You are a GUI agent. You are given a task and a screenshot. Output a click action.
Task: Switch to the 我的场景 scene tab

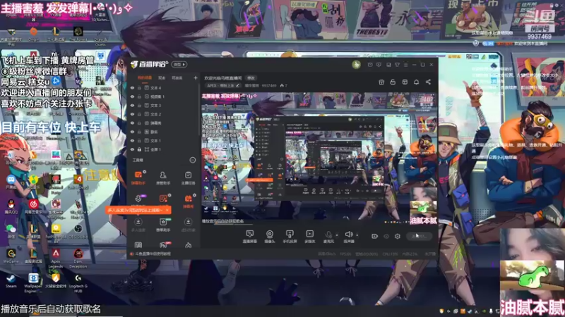coord(144,77)
